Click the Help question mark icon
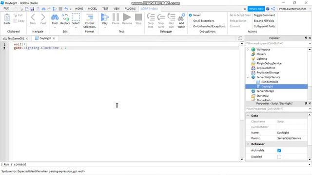The width and height of the screenshot is (312, 175). point(268,9)
